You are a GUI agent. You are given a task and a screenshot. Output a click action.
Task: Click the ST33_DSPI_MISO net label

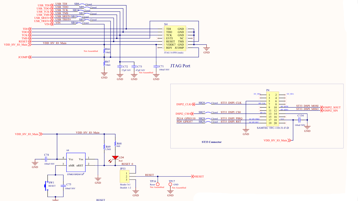pyautogui.click(x=307, y=109)
